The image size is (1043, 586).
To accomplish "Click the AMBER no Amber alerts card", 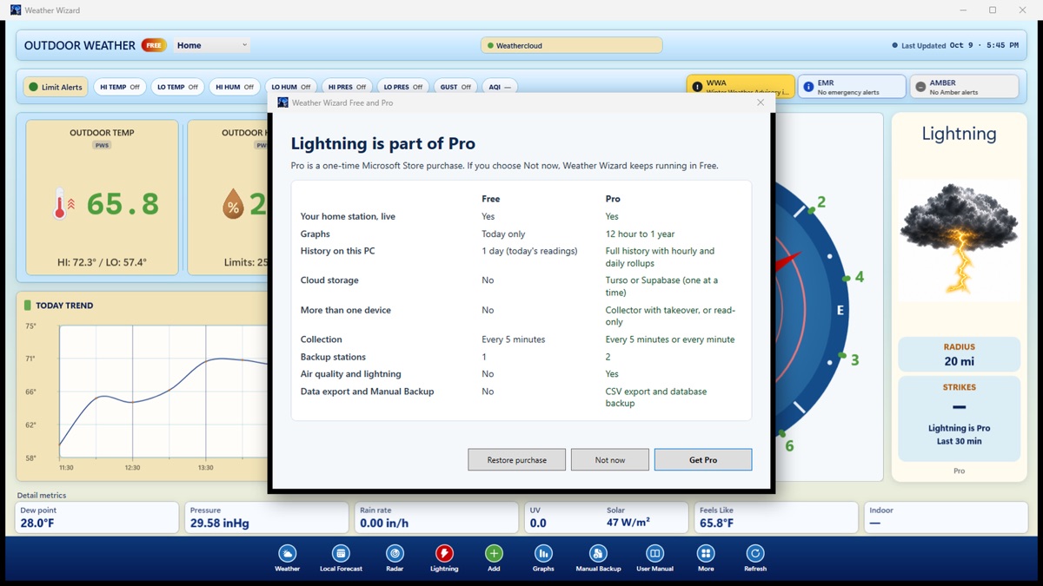I will coord(964,86).
